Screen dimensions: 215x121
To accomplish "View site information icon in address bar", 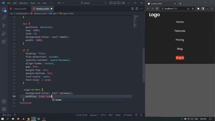I will click(x=163, y=8).
